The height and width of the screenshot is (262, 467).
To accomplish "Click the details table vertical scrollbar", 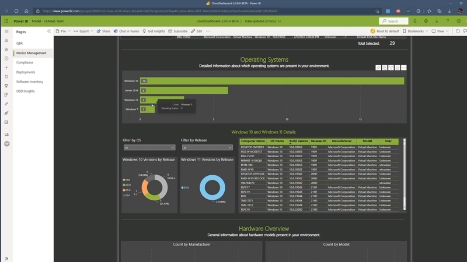I will pos(405,174).
